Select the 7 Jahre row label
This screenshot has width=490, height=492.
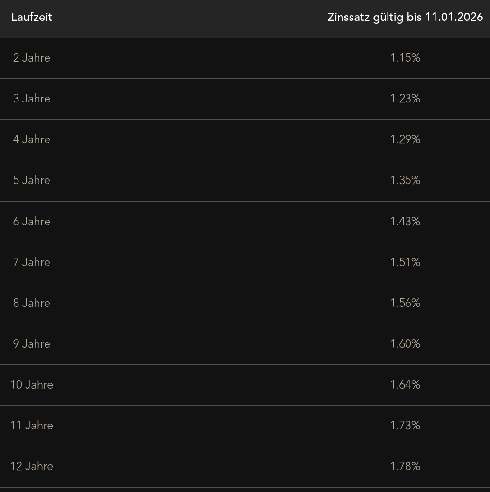(32, 262)
